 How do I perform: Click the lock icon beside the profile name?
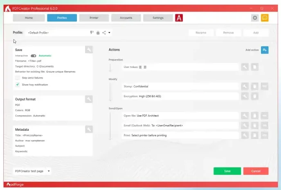(x=98, y=33)
